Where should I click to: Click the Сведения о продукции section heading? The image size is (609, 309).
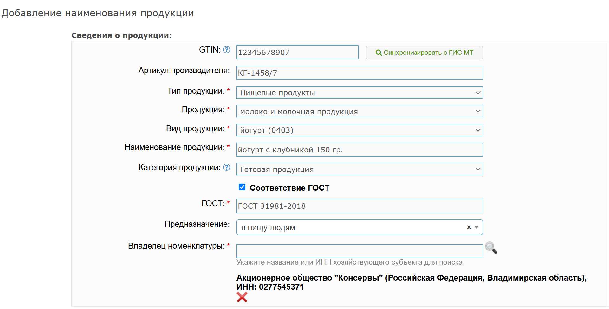coord(121,35)
